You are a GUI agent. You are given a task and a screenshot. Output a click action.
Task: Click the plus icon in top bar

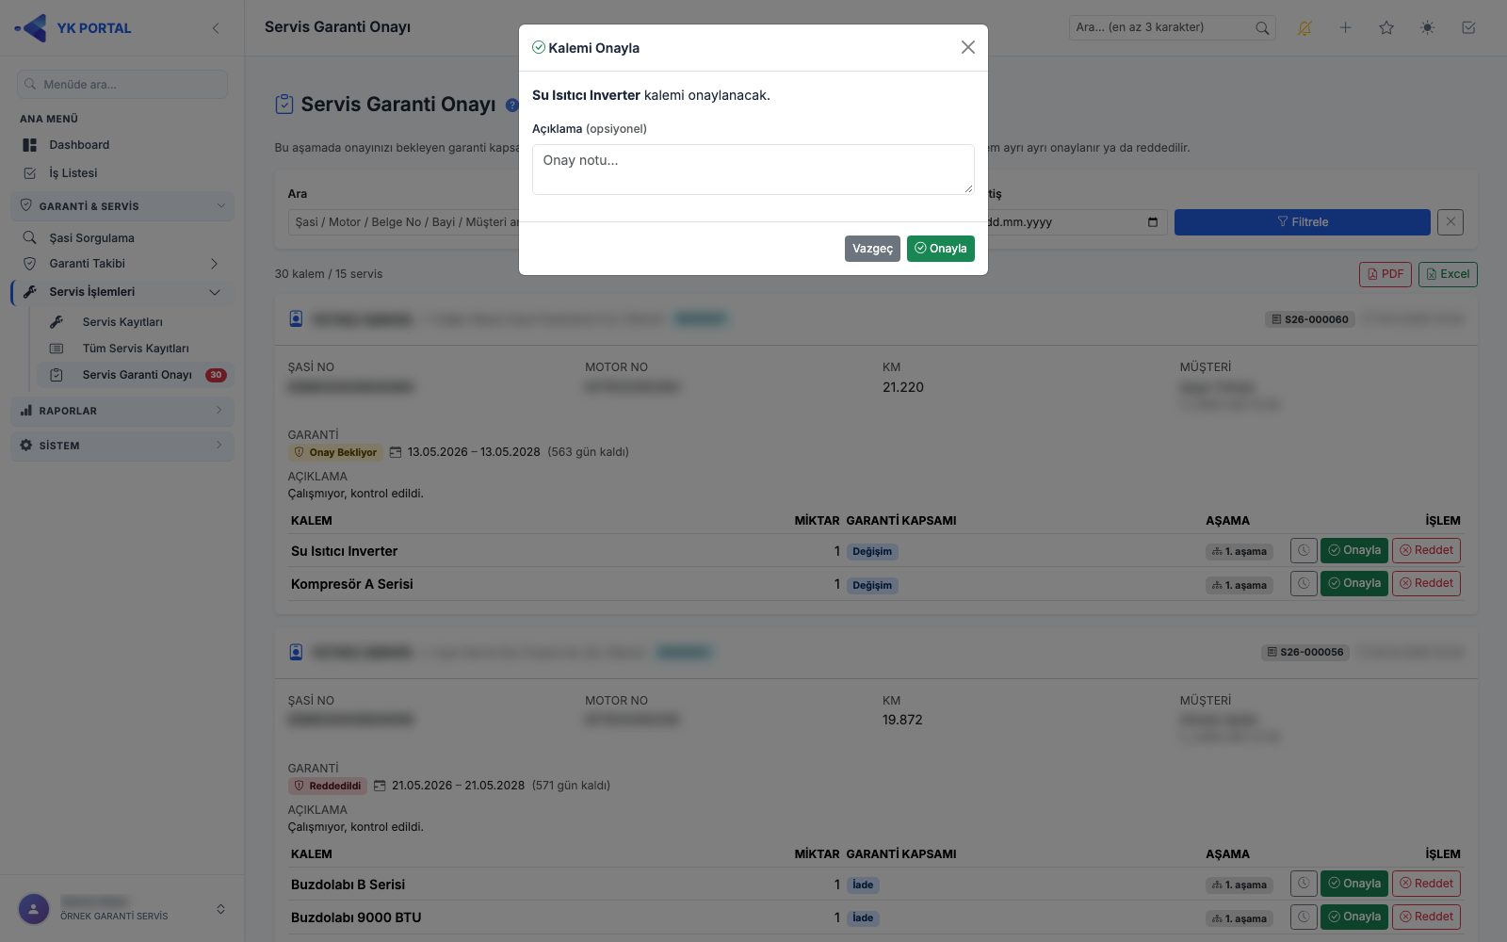(x=1346, y=28)
